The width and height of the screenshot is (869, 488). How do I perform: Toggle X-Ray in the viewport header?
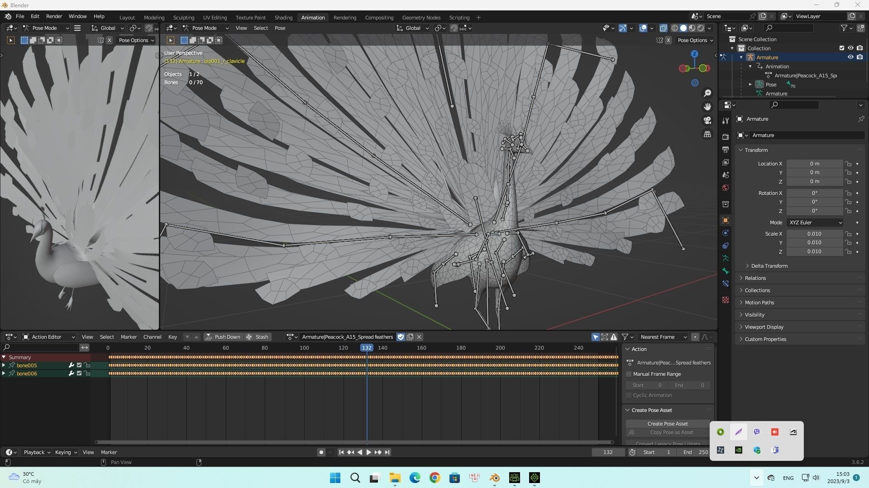pyautogui.click(x=663, y=28)
